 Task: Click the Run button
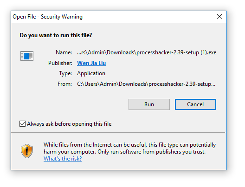pos(149,104)
